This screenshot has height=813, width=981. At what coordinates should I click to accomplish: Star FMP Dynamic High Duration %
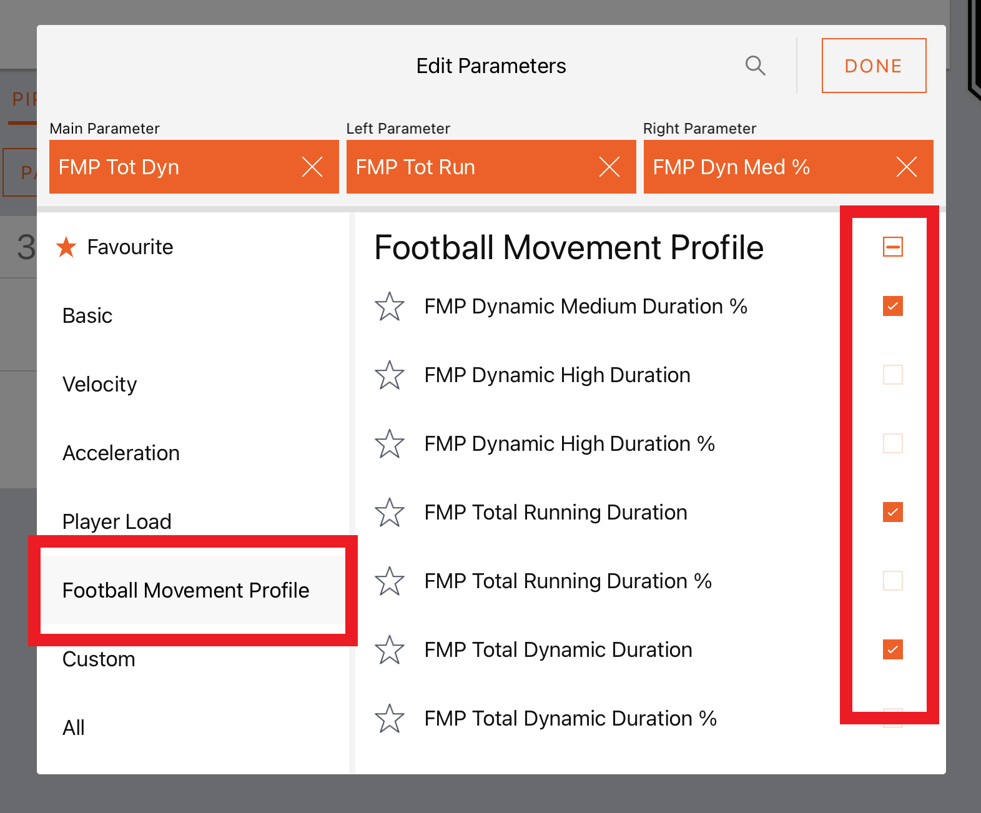390,444
